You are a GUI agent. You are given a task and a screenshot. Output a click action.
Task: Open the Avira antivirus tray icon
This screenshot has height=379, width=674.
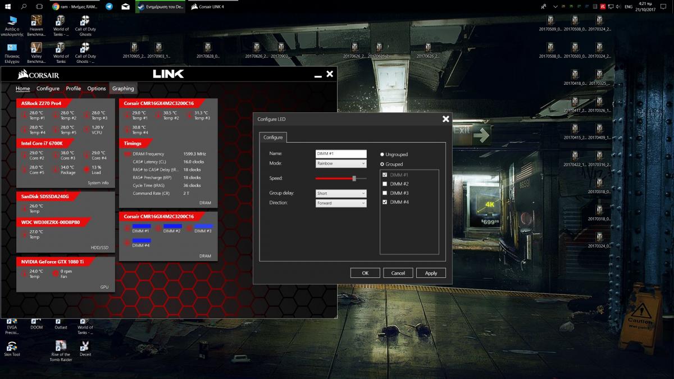[x=603, y=7]
